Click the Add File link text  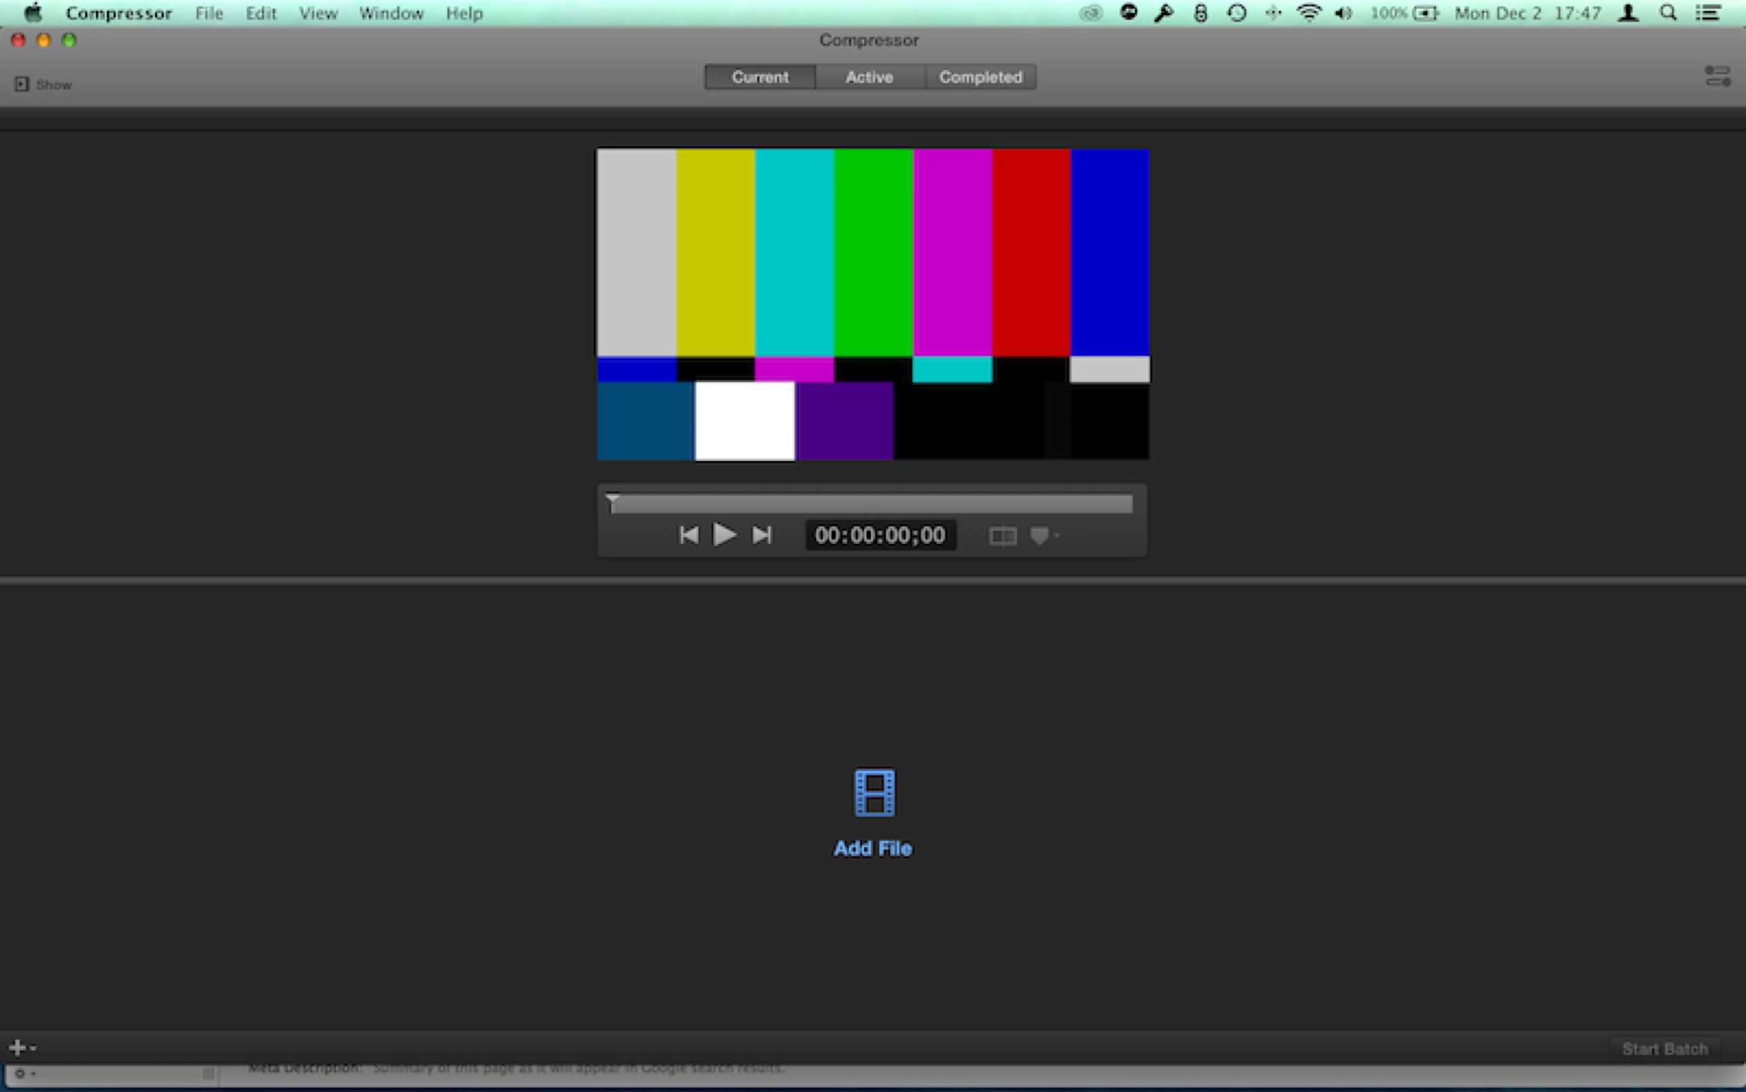tap(872, 848)
